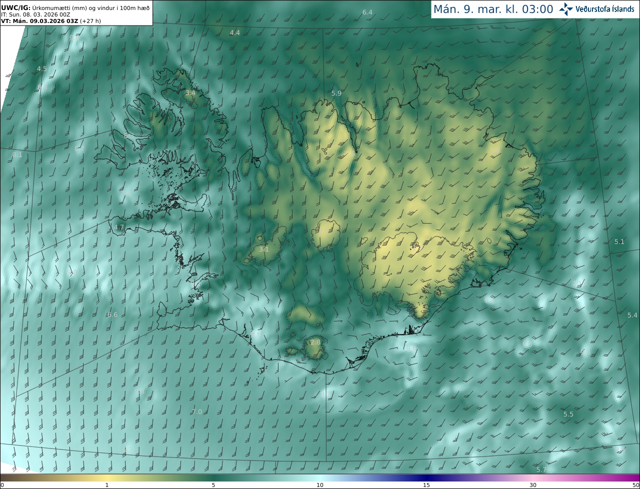
Task: Click the 3.4 value over the Westfjords
Action: click(190, 93)
